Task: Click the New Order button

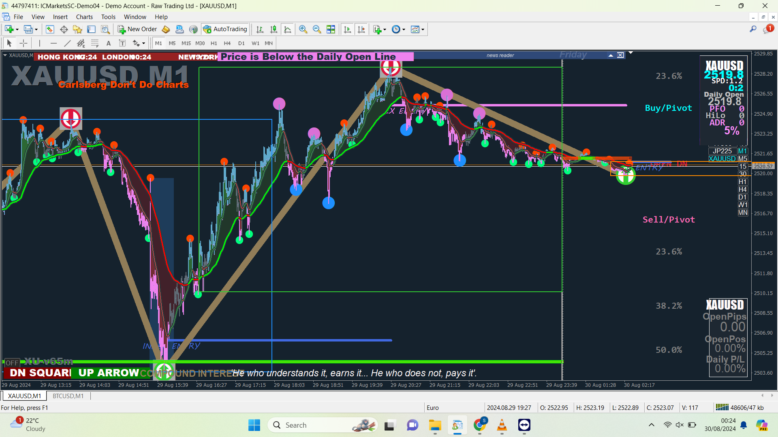Action: 137,29
